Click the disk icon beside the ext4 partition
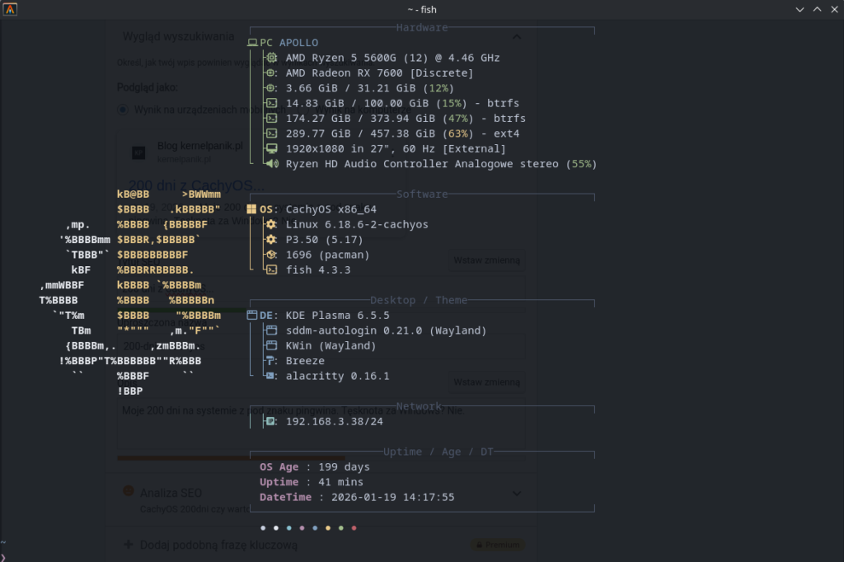 pos(271,133)
